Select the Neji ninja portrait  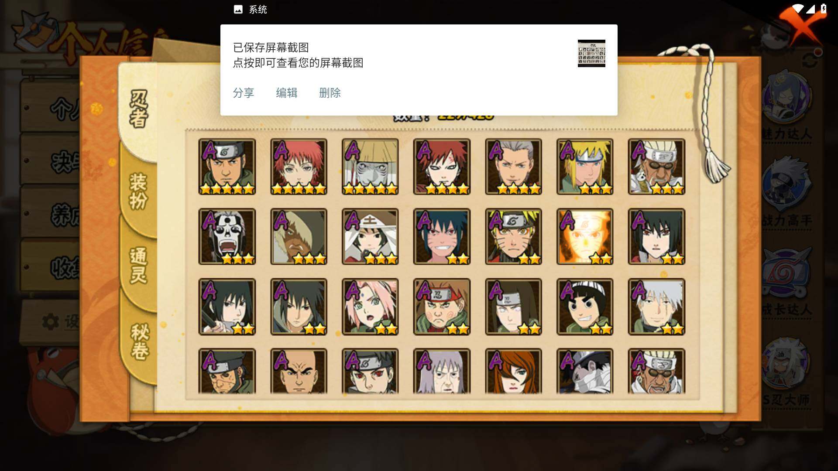coord(513,307)
